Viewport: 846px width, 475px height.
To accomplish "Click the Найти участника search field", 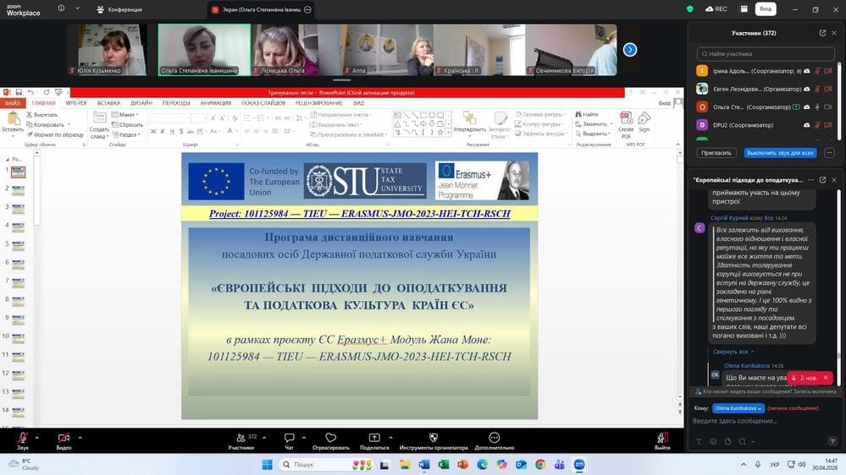I will (x=766, y=54).
